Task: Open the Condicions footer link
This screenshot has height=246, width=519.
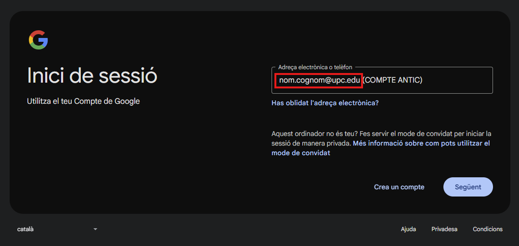Action: click(x=487, y=229)
